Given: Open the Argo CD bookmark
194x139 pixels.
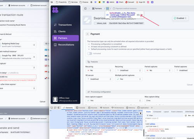Looking at the screenshot, I should click(141, 2).
